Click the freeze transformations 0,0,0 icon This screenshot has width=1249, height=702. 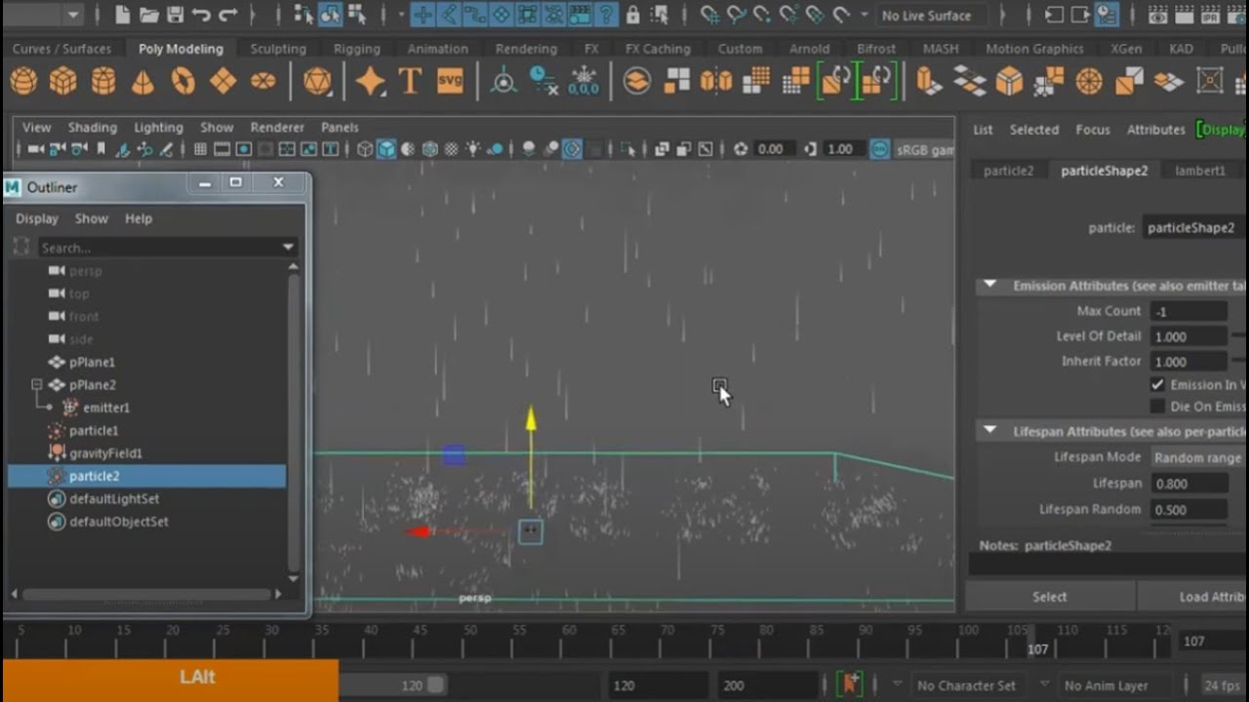(584, 81)
